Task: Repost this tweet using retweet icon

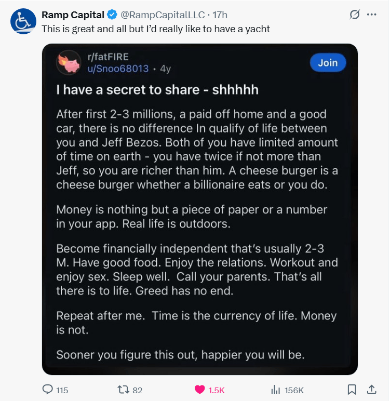Action: tap(123, 390)
